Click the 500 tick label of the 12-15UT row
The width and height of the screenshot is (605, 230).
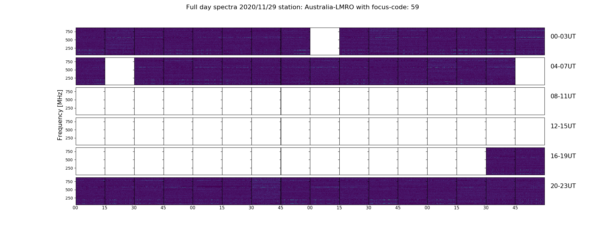point(69,130)
